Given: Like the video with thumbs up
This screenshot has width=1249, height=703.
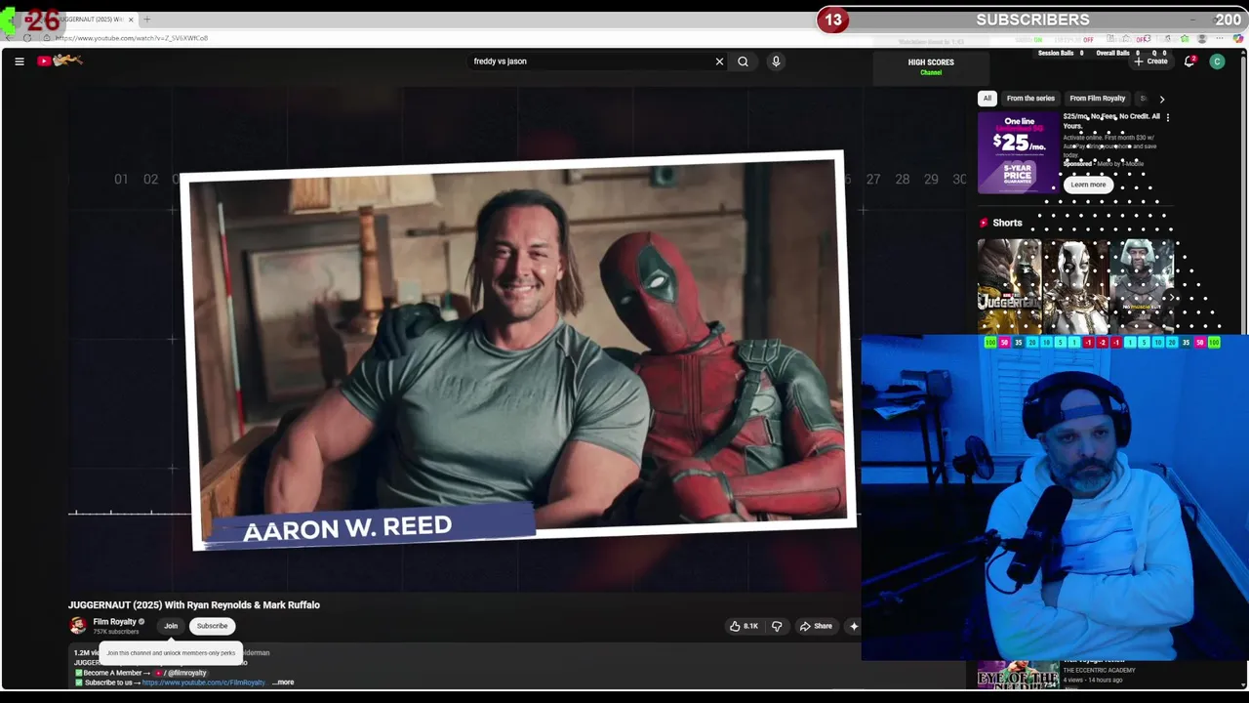Looking at the screenshot, I should 744,626.
